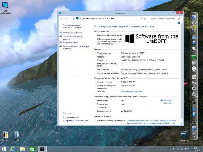The image size is (203, 152).
Task: Click the 'Система' breadcrumb in address bar
Action: [111, 18]
